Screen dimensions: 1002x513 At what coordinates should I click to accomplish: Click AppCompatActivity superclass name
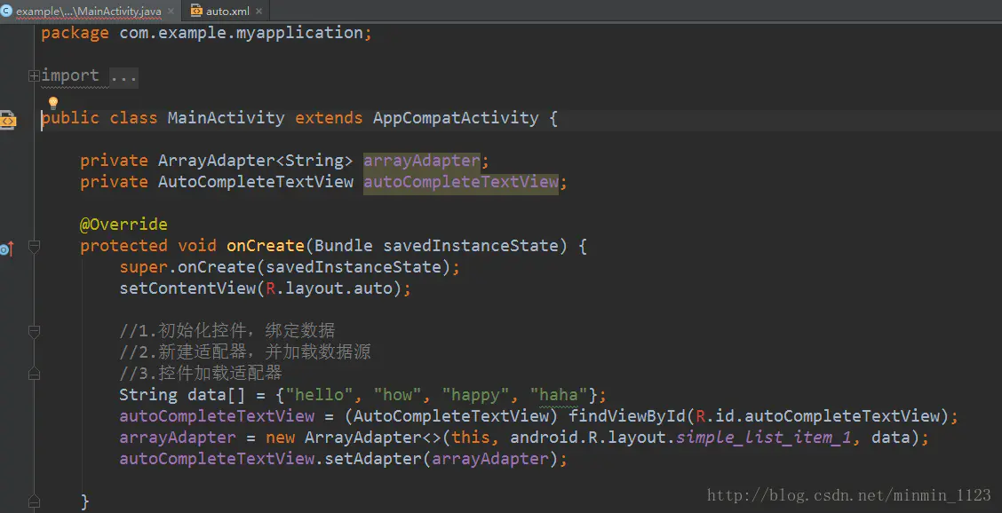pyautogui.click(x=456, y=118)
